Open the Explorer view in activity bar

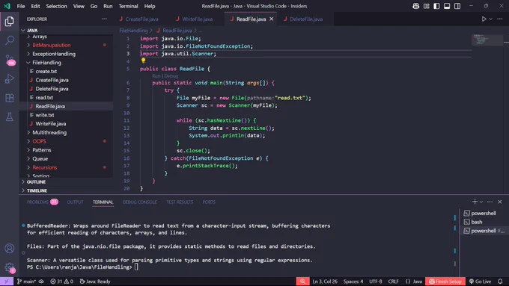(10, 22)
